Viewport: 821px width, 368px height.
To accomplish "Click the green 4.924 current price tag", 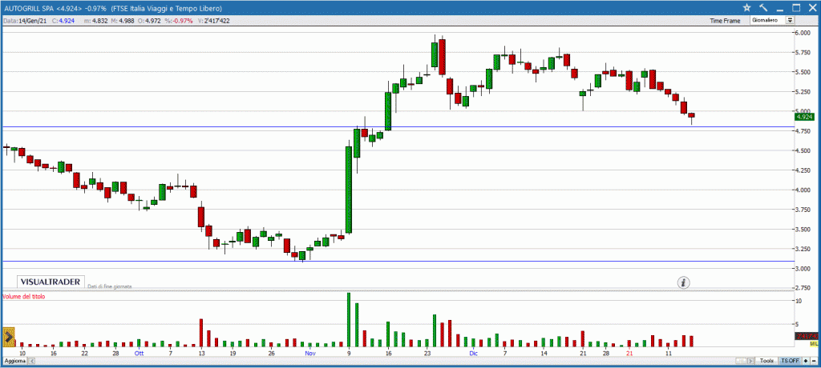I will 805,117.
